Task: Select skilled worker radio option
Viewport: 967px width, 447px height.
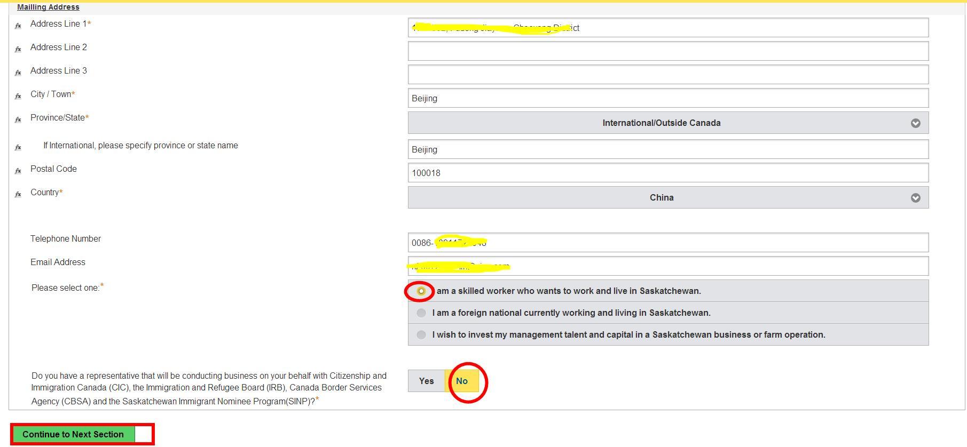Action: [x=421, y=291]
